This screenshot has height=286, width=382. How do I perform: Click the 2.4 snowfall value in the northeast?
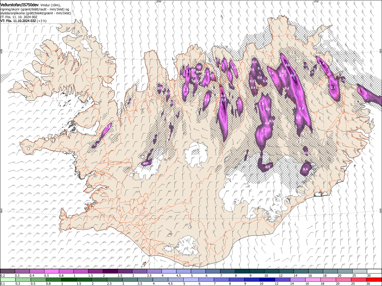coord(322,63)
